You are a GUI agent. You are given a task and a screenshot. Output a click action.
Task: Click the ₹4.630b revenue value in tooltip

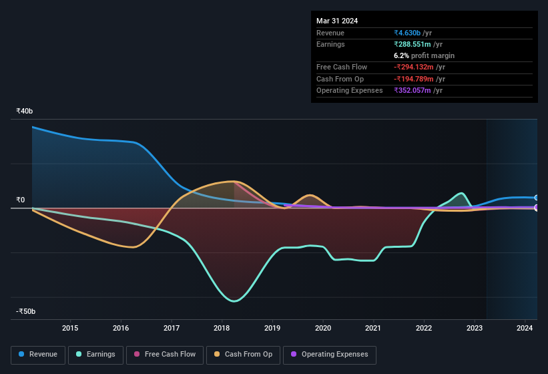click(x=407, y=33)
